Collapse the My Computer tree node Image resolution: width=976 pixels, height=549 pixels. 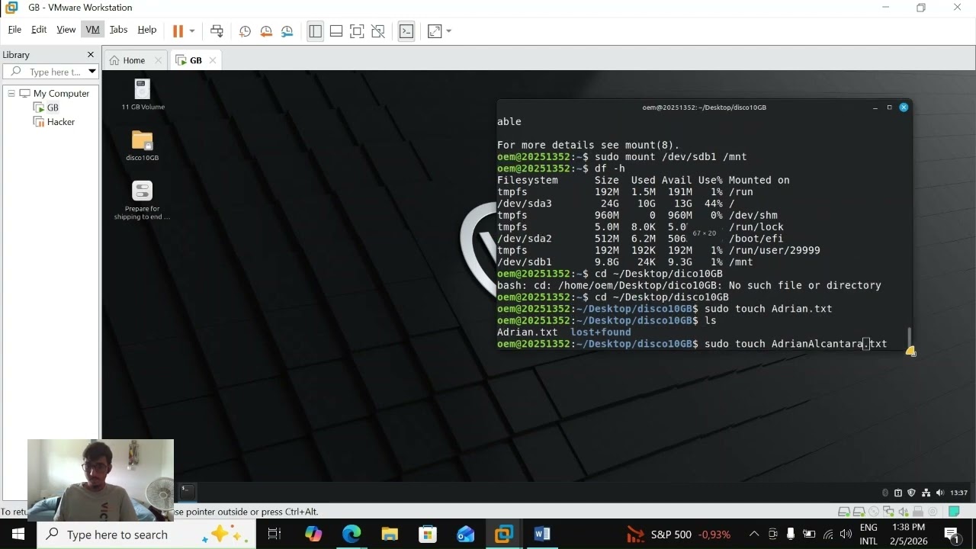coord(11,93)
